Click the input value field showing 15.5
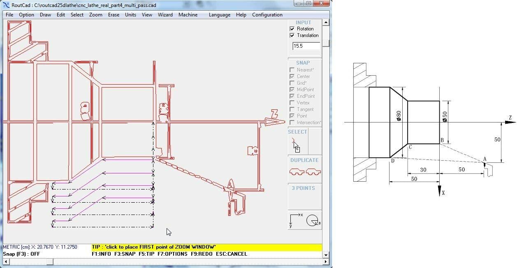517x268 pixels. [306, 46]
